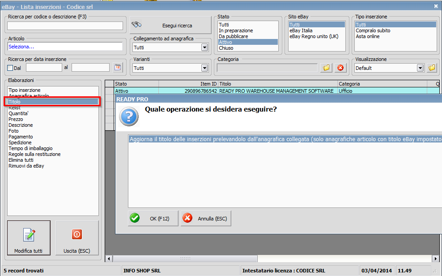The width and height of the screenshot is (442, 276).
Task: Click the 03/04/2014 date in status bar
Action: tap(377, 271)
